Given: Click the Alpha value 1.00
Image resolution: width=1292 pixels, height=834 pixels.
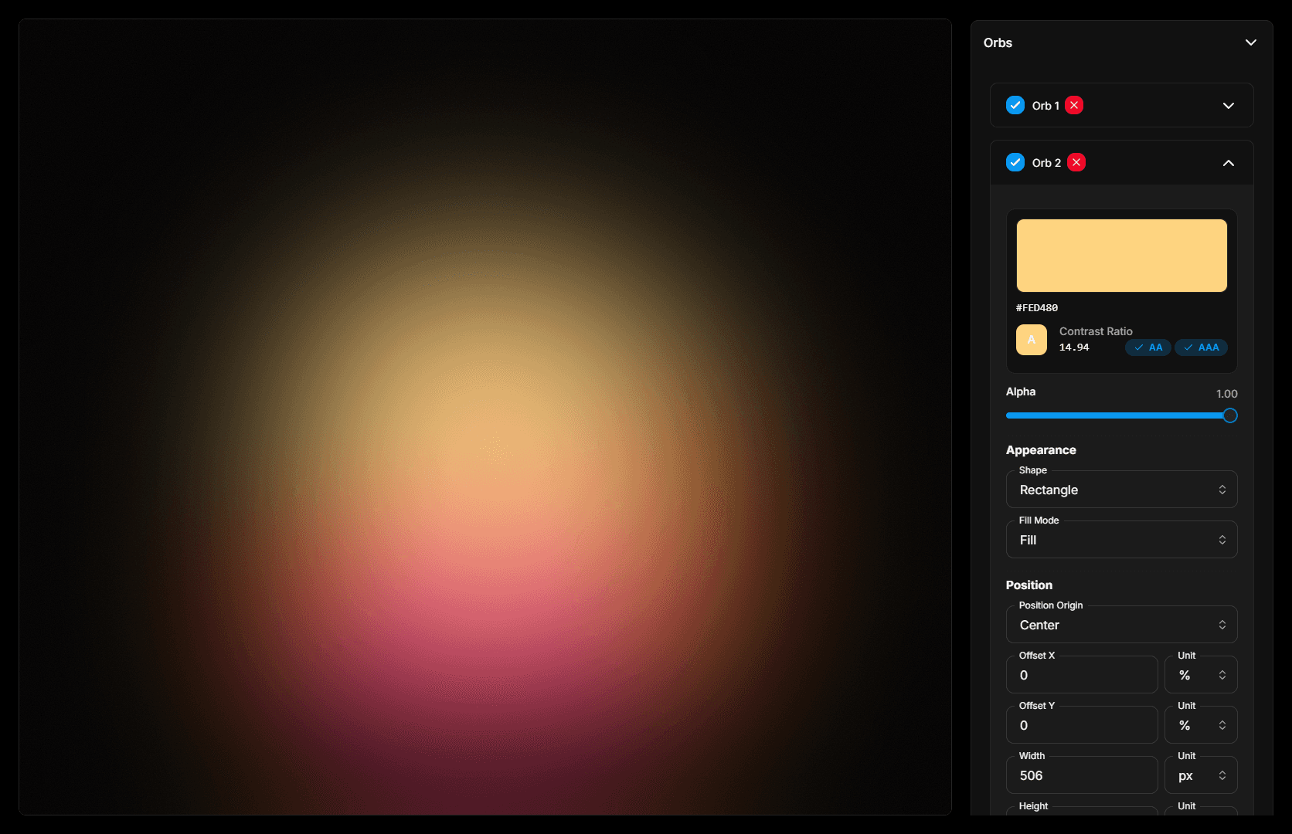Looking at the screenshot, I should pos(1227,394).
